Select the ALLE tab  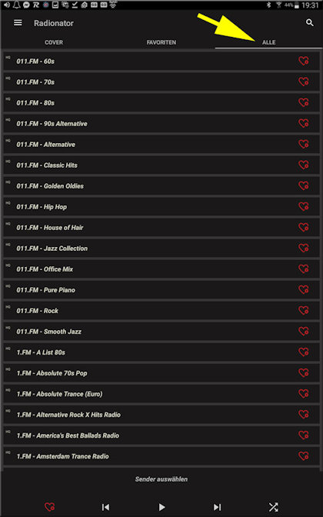click(268, 42)
